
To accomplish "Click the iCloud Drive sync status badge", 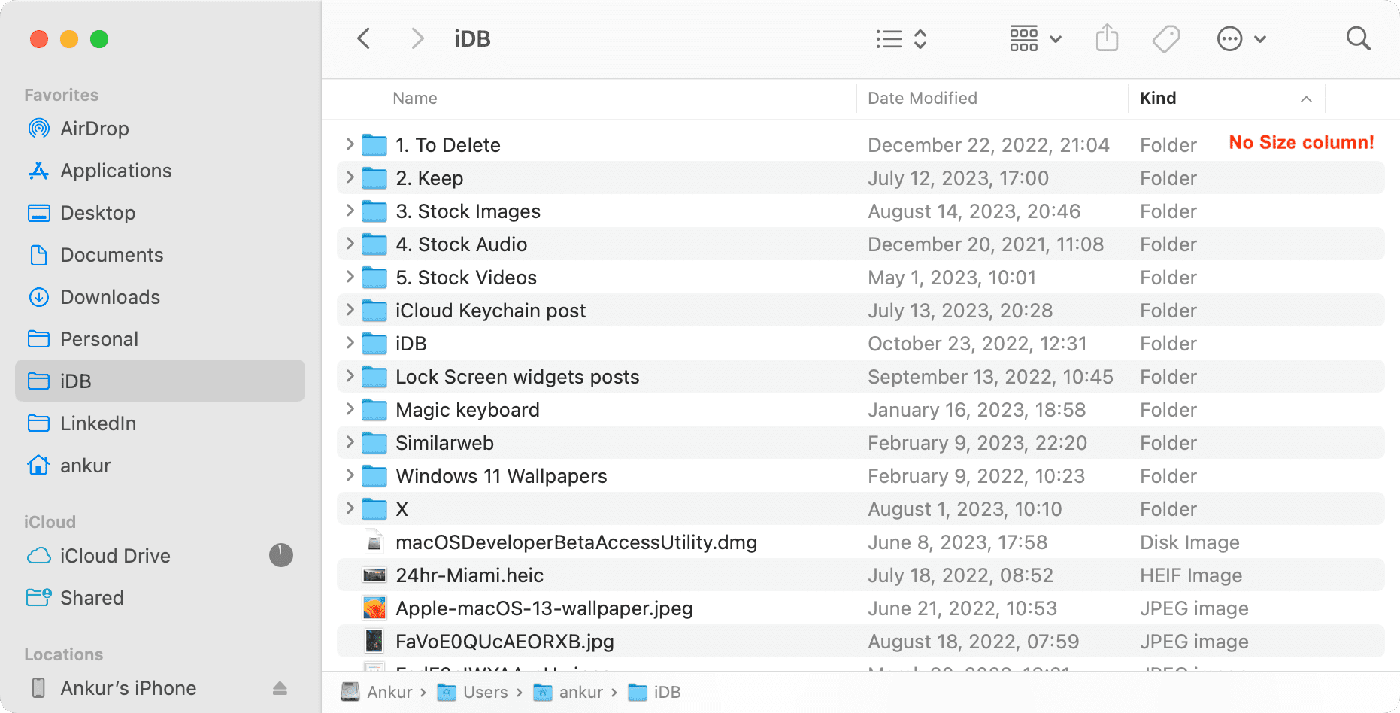I will coord(280,556).
